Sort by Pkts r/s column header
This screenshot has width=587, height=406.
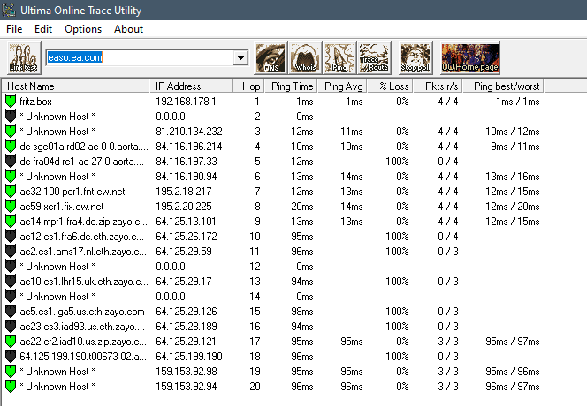(438, 86)
